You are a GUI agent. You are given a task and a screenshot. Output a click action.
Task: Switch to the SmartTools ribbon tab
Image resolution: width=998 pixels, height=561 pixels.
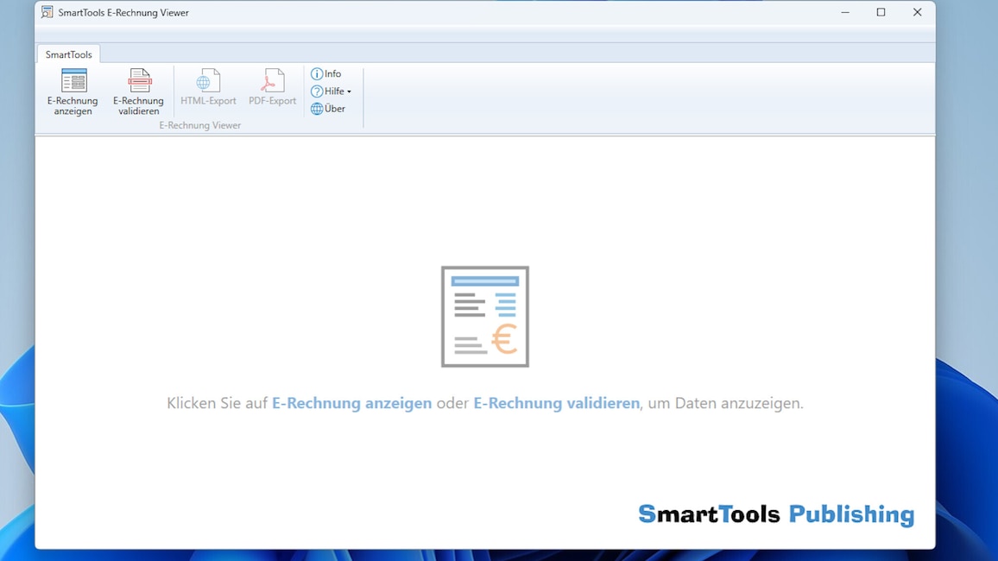pyautogui.click(x=67, y=54)
